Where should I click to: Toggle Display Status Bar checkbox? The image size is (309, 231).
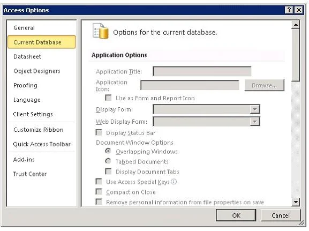coord(99,132)
